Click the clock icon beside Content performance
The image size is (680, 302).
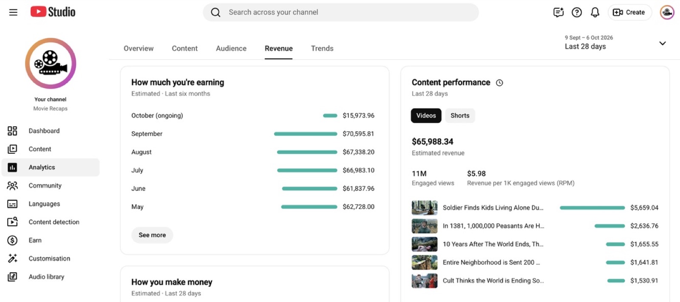tap(499, 83)
